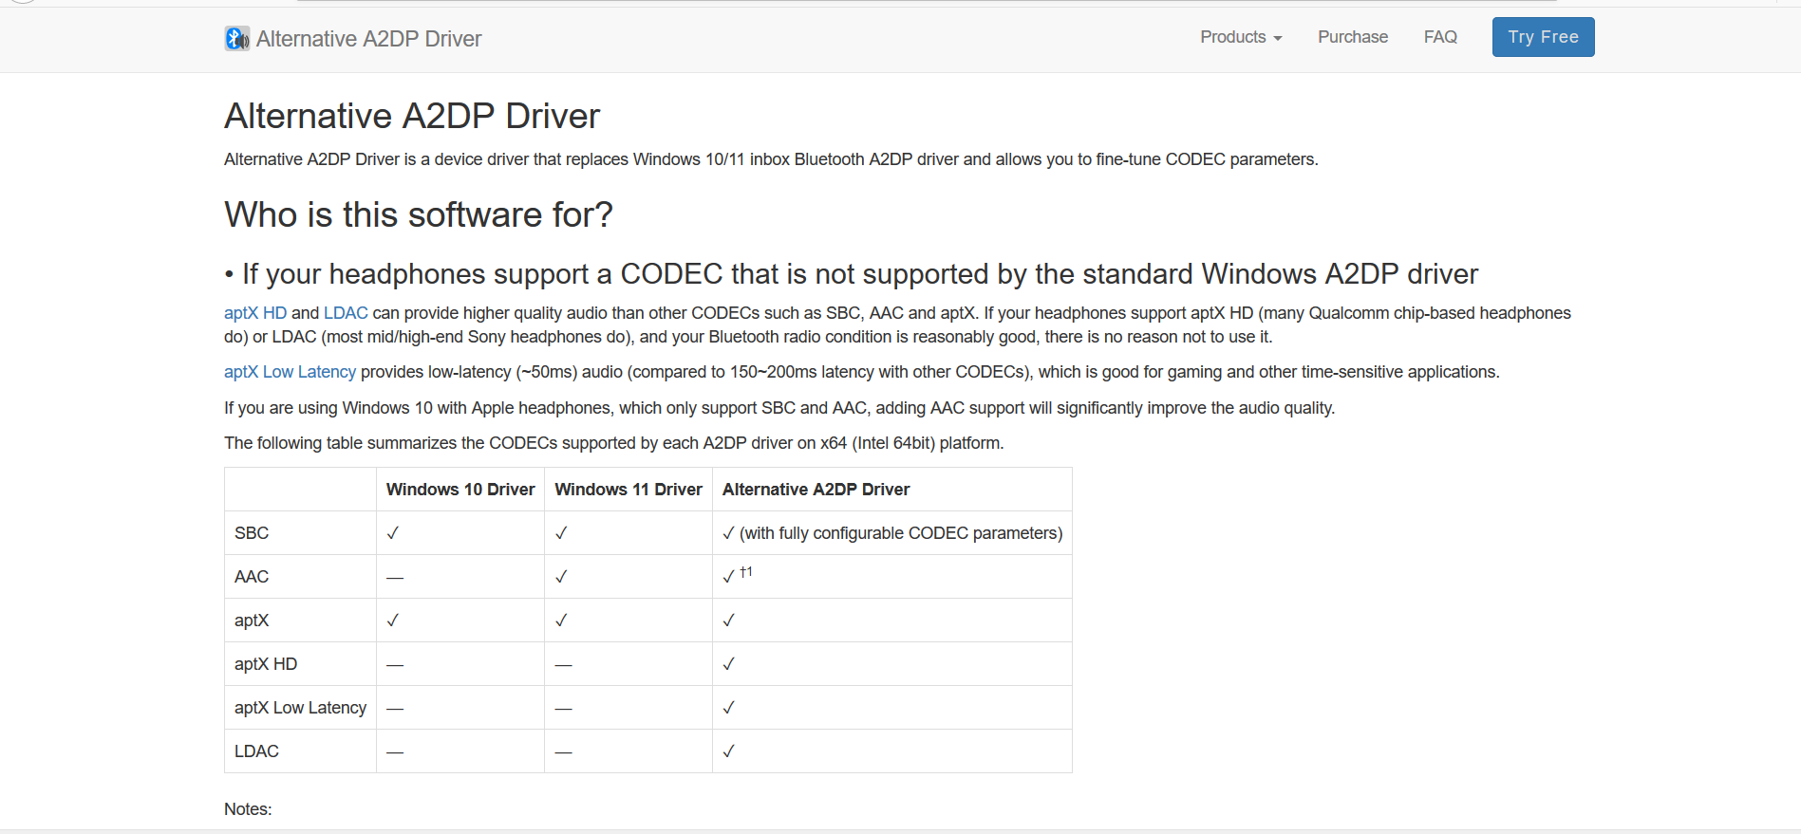
Task: Click SBC checkmark under Windows 10 Driver
Action: (393, 533)
